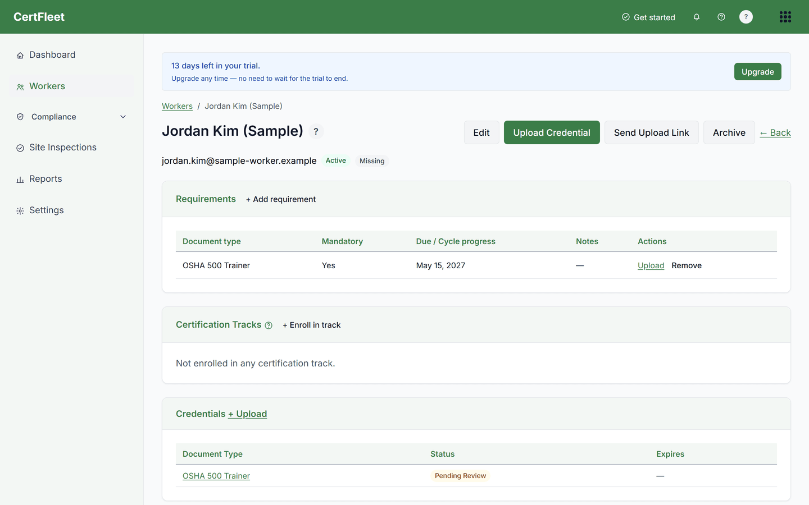Click the Get started link
This screenshot has height=505, width=809.
(x=648, y=17)
